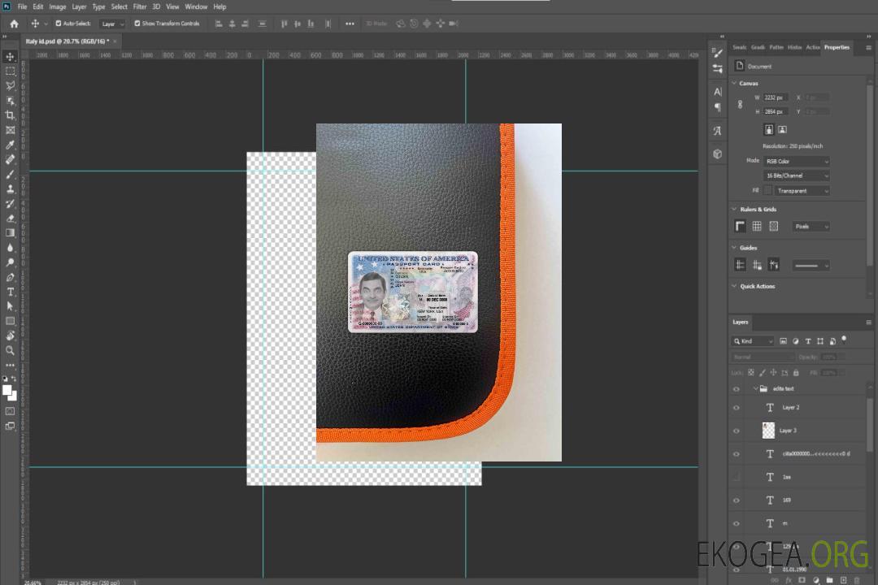Toggle the Auto-Select checkbox
The image size is (878, 585).
58,24
